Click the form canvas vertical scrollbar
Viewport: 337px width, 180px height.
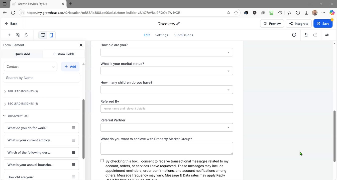[335, 136]
